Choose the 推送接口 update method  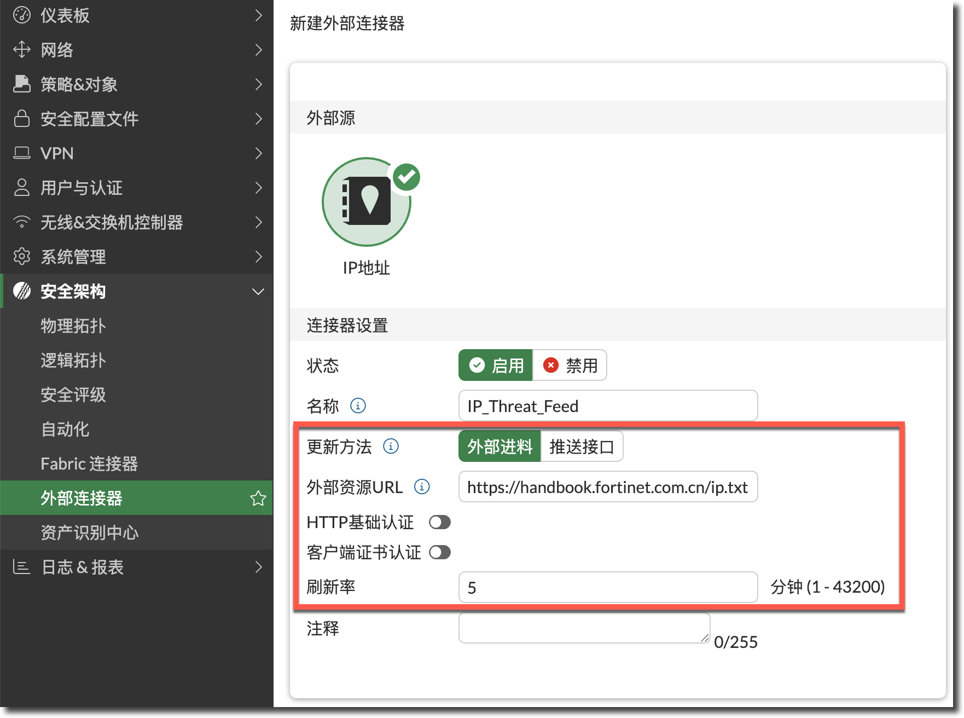point(581,447)
